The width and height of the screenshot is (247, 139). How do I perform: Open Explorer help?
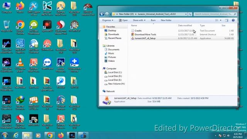[x=233, y=20]
